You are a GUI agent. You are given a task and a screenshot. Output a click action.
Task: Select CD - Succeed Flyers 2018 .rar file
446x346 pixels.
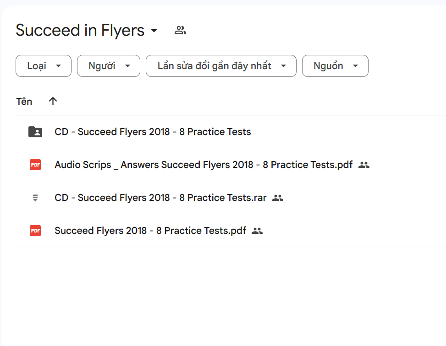(x=160, y=198)
